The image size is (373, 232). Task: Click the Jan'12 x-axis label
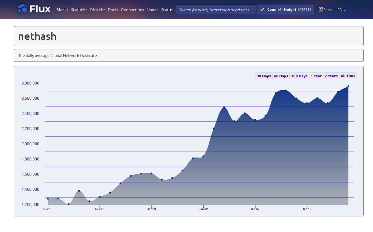pos(307,209)
